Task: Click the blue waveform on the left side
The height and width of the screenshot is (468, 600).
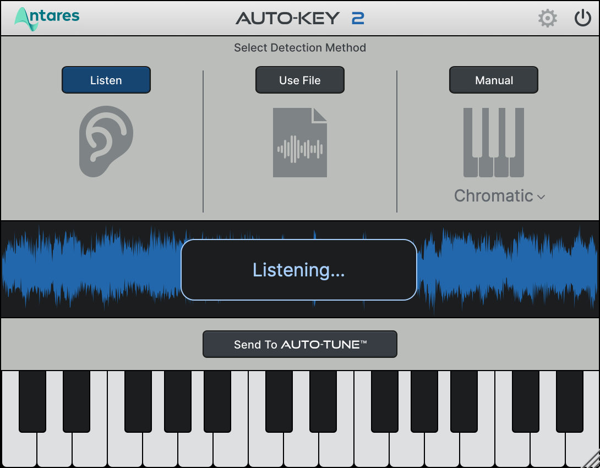Action: tap(83, 270)
